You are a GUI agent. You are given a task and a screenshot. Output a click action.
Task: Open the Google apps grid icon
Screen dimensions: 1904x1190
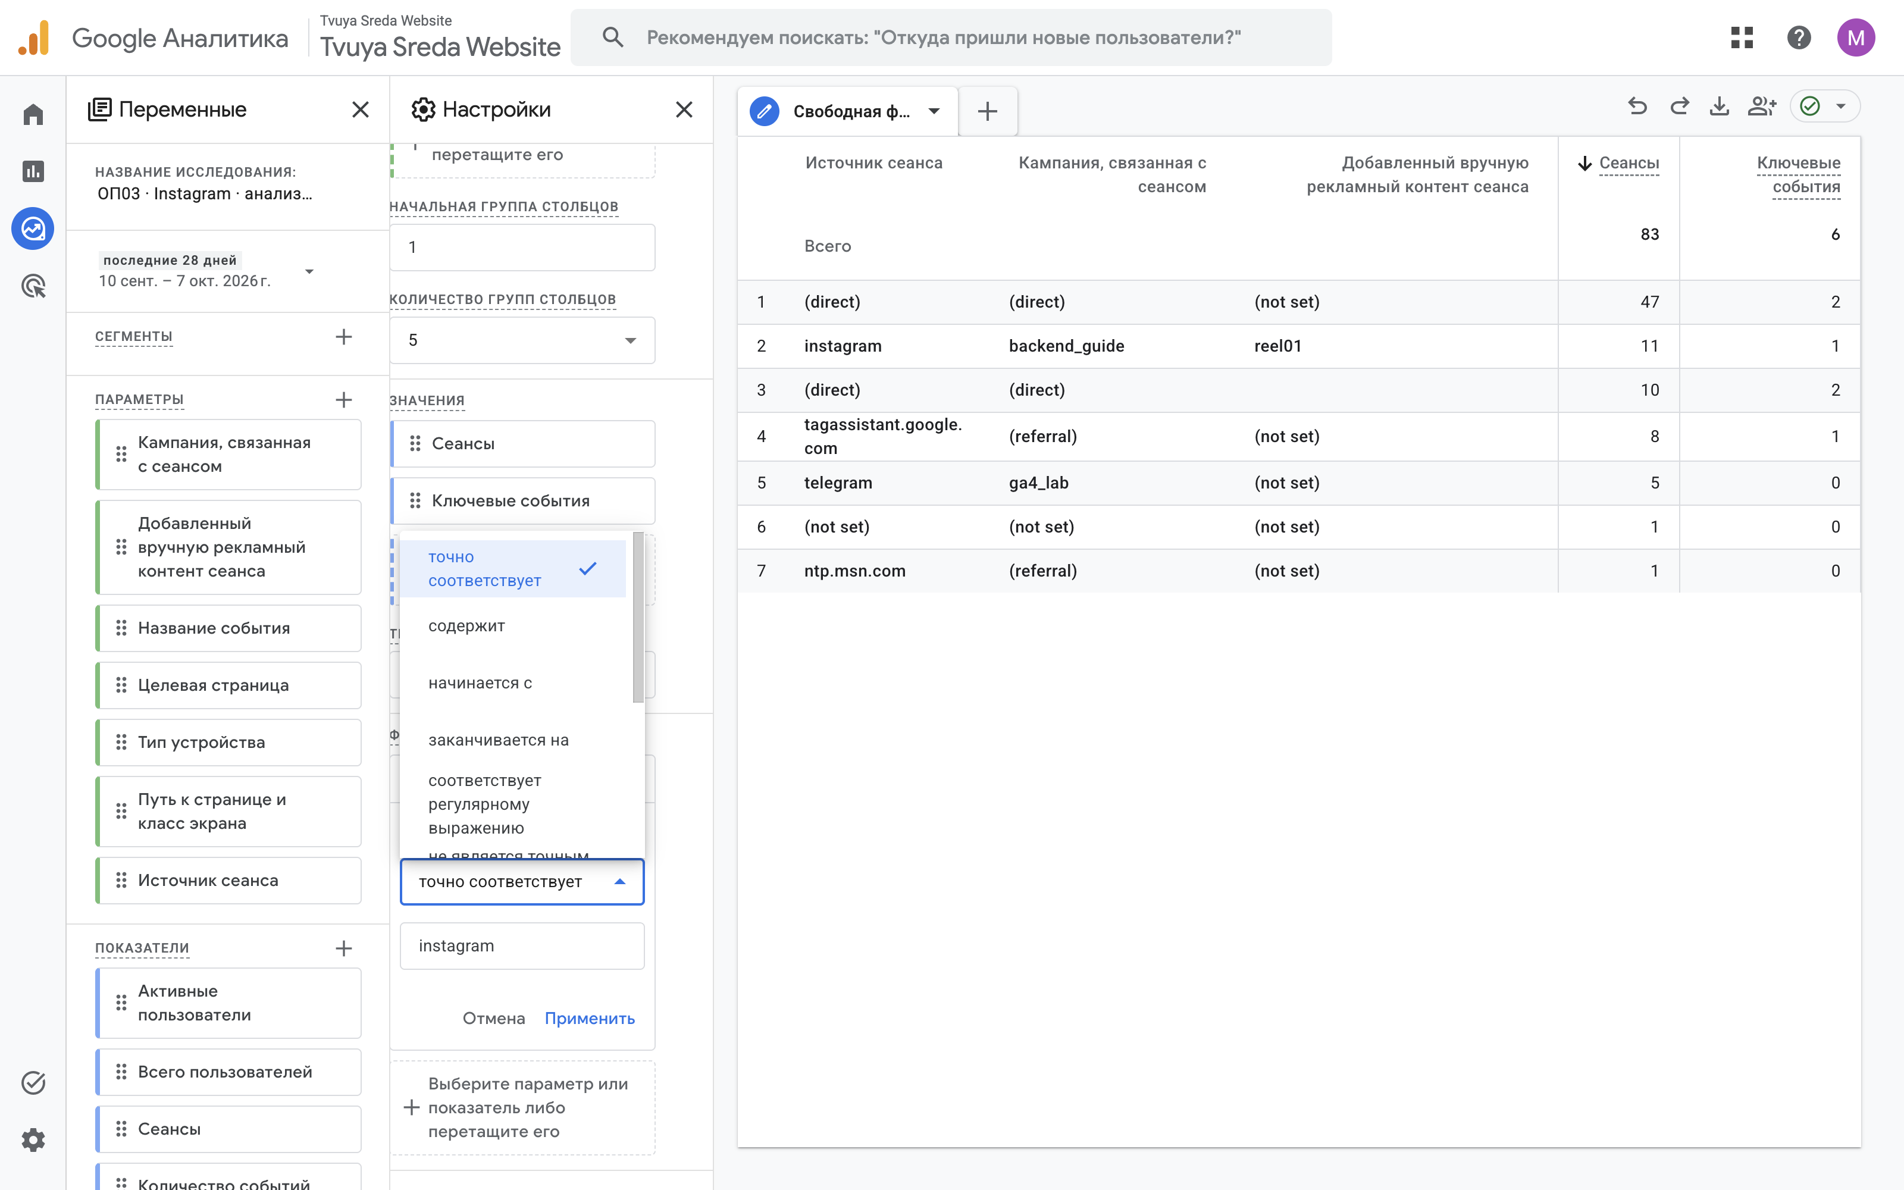pyautogui.click(x=1742, y=37)
